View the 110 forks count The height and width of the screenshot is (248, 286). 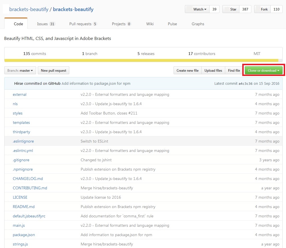277,9
